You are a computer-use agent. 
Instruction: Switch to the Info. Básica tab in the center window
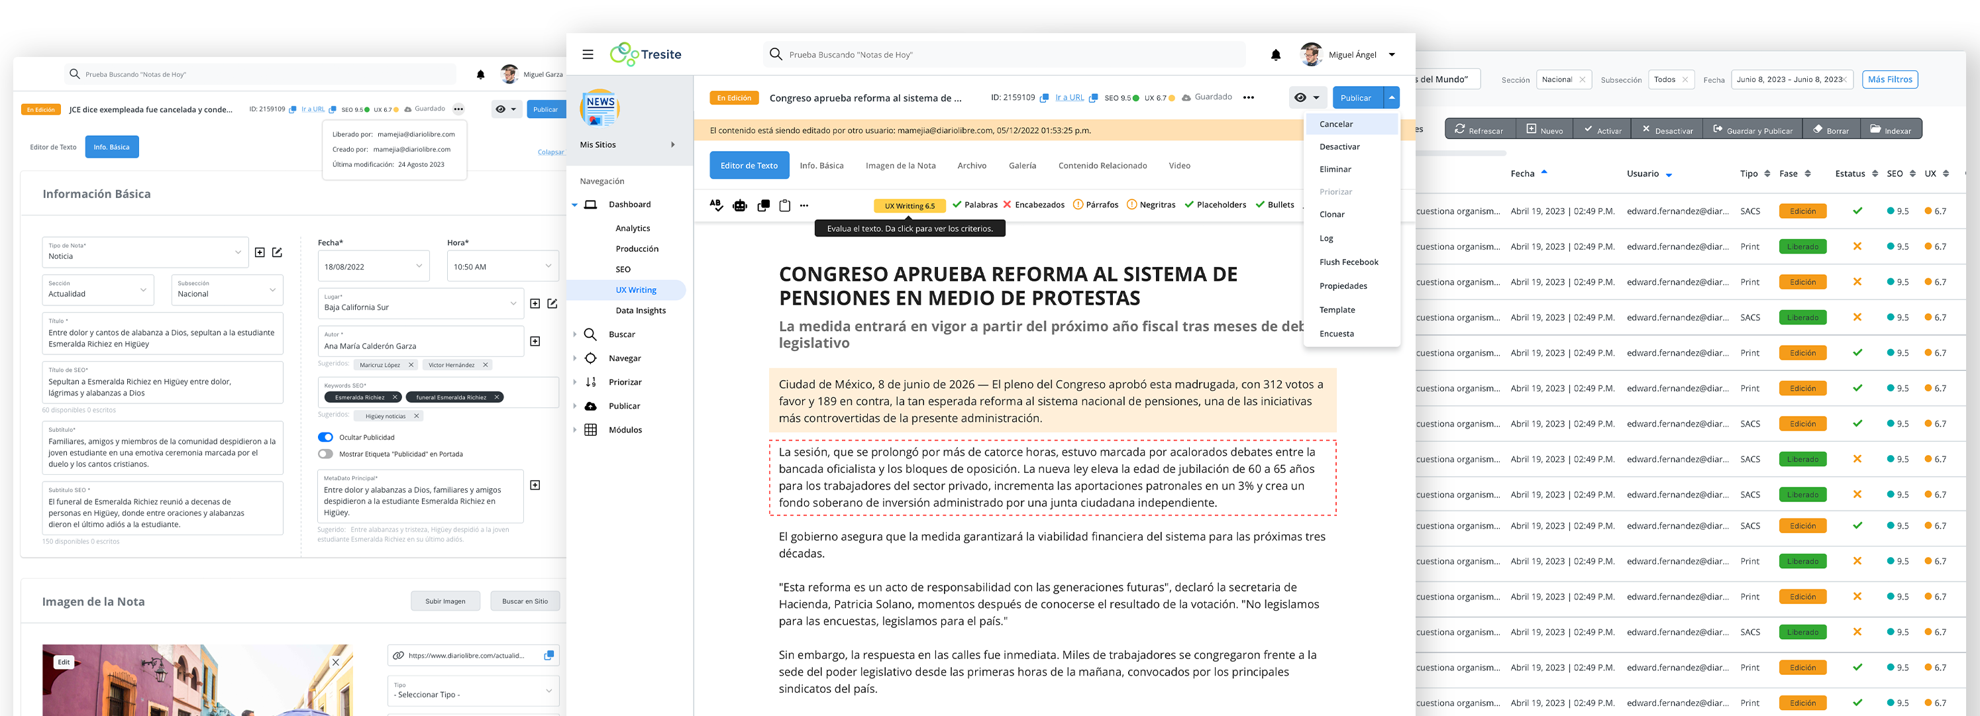[x=821, y=165]
